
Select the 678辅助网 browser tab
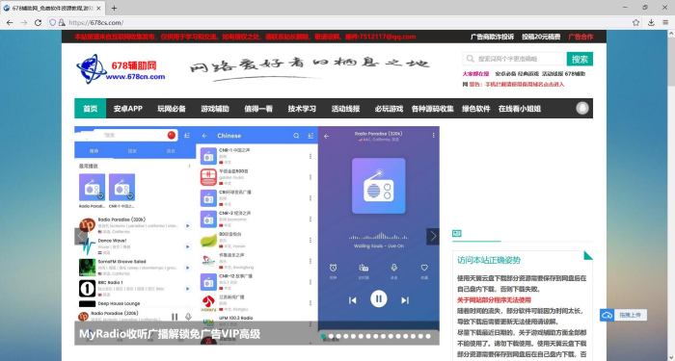coord(52,8)
